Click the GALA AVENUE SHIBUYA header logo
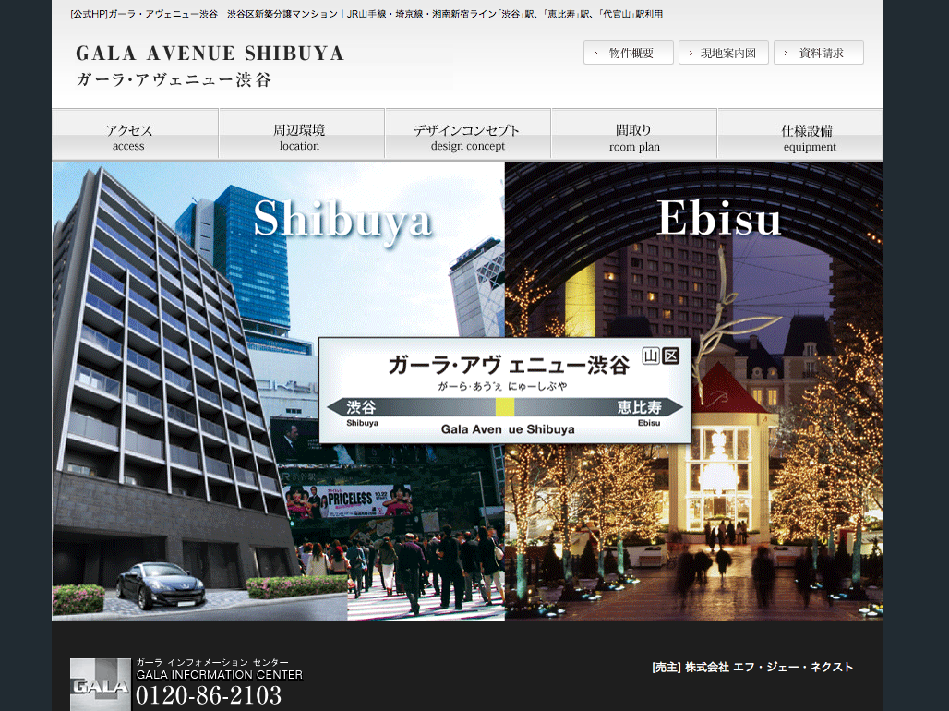Screen dimensions: 949x711 coord(210,65)
